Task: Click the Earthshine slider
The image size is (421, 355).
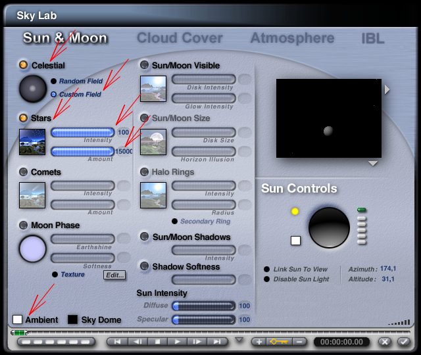Action: tap(83, 239)
